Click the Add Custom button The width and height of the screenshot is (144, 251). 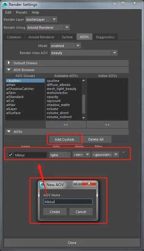[64, 139]
